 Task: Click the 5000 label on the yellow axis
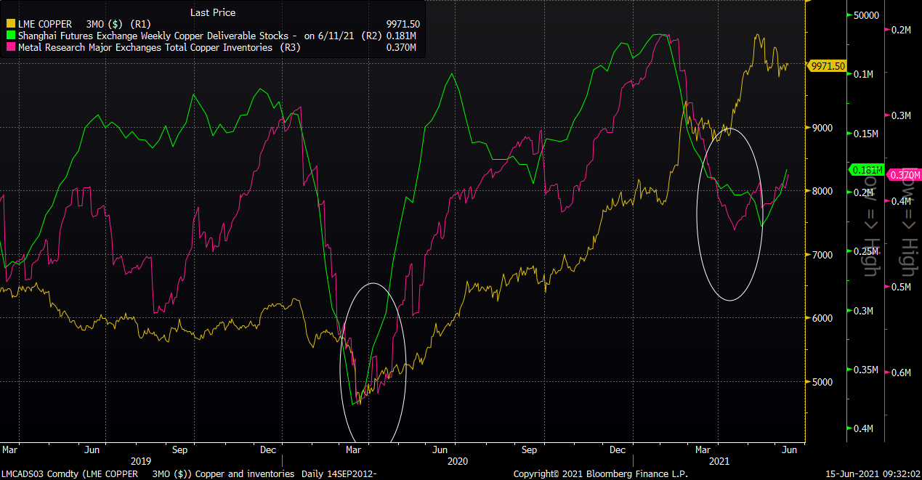point(821,381)
